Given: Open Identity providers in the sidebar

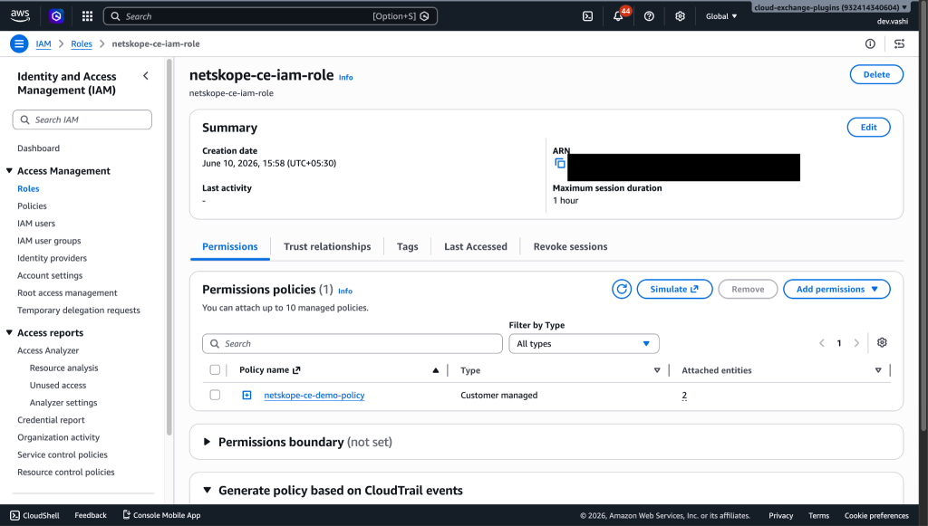Looking at the screenshot, I should click(52, 258).
